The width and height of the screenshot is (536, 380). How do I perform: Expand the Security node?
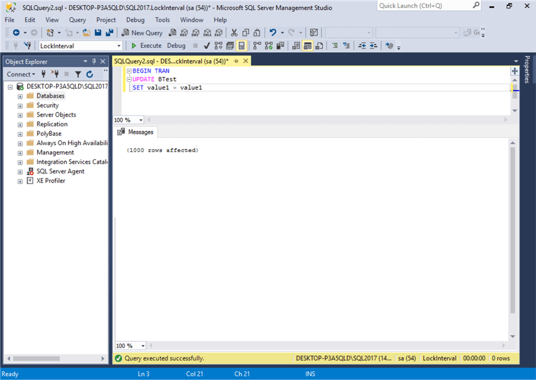[x=20, y=105]
